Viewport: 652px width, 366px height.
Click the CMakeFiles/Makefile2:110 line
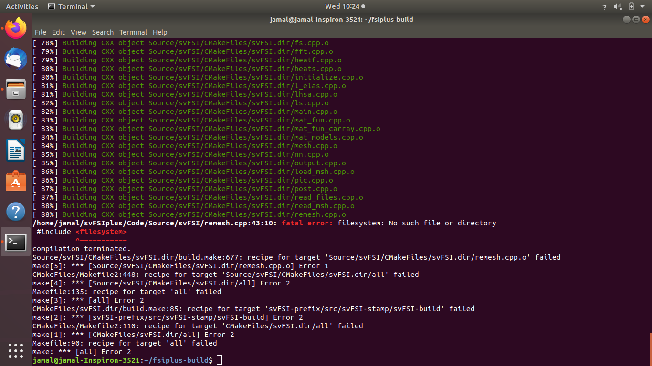198,326
